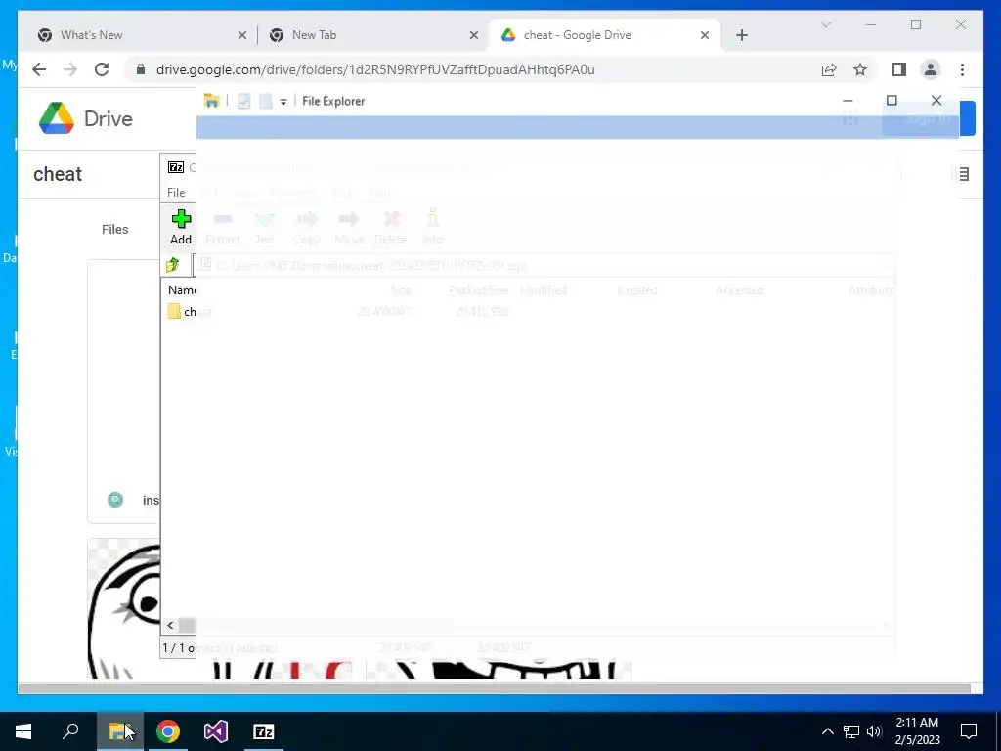Open Windows taskbar search

tap(70, 731)
